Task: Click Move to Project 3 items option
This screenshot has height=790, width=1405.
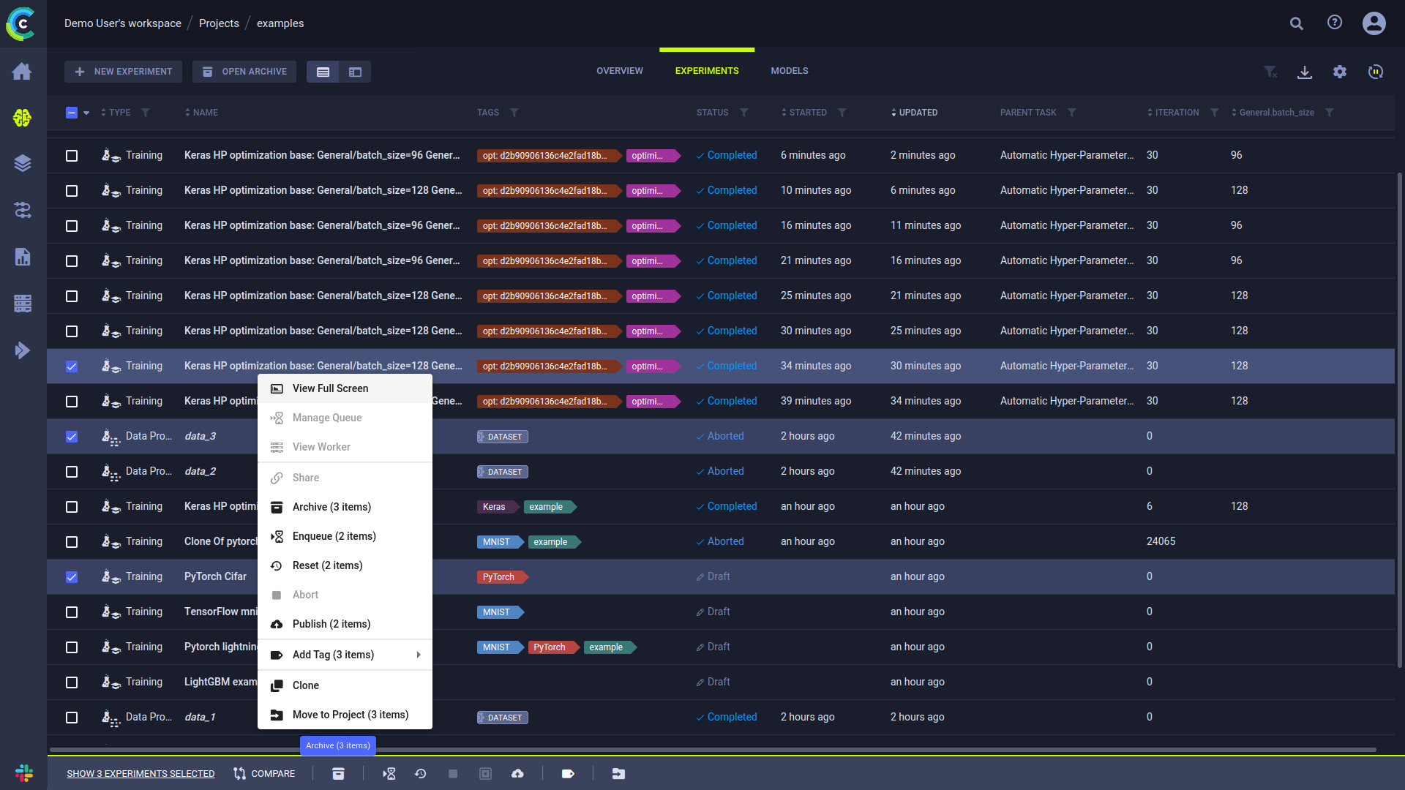Action: point(351,714)
